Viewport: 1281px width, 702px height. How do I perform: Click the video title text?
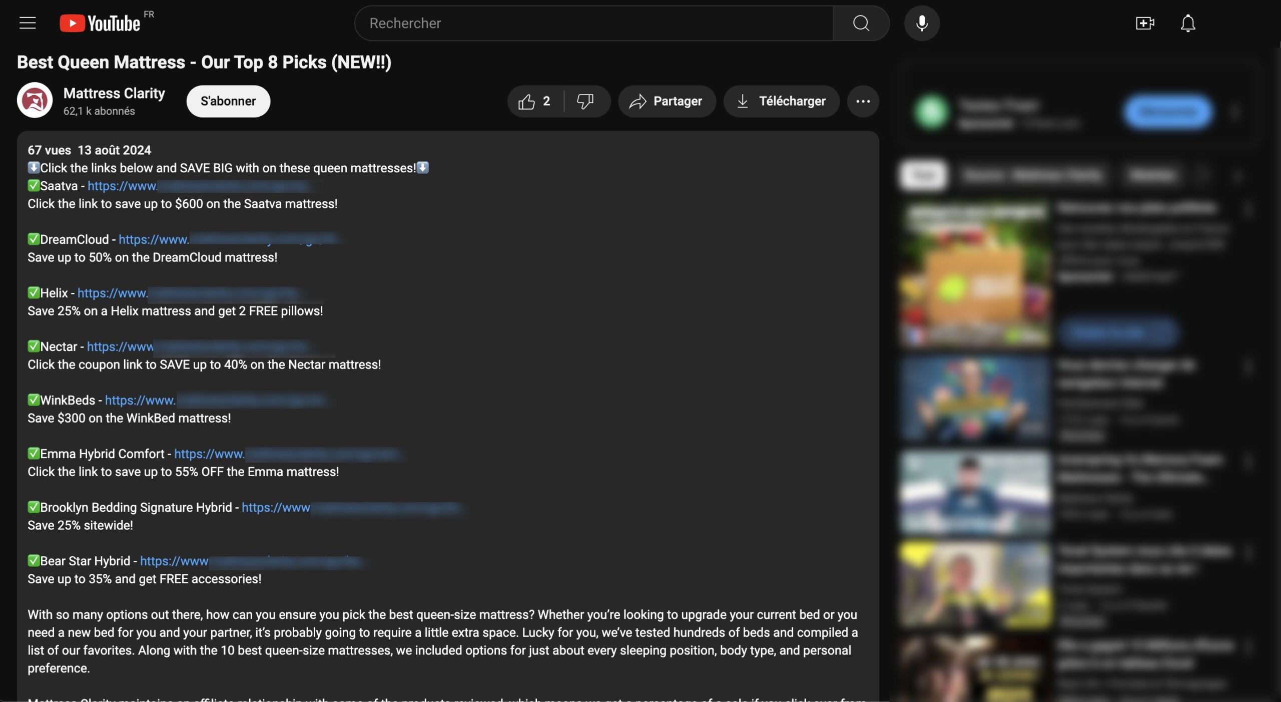point(204,62)
